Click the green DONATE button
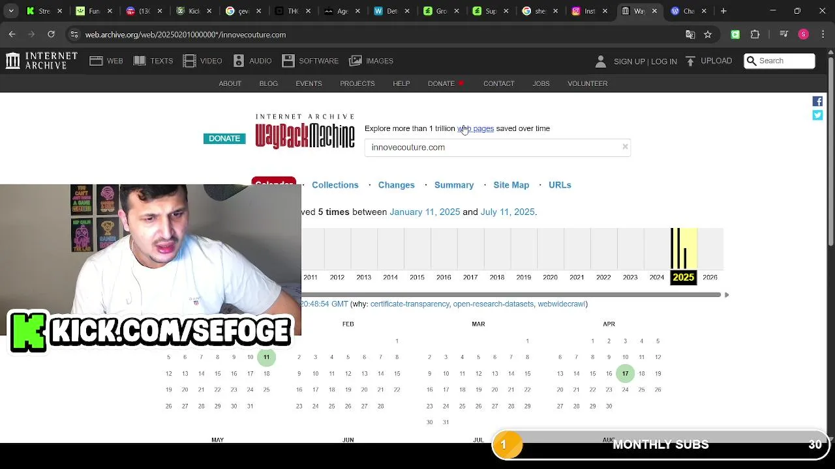 224,138
